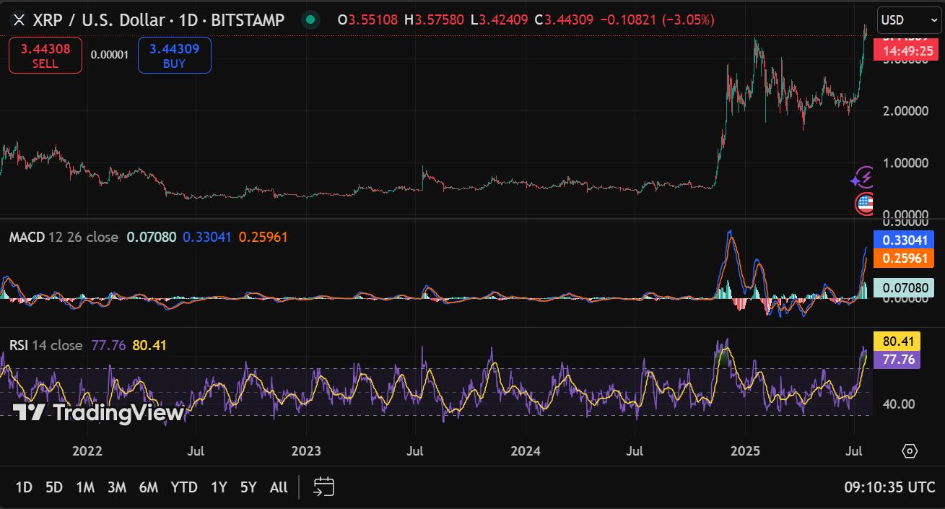This screenshot has height=509, width=945.
Task: Click the RSI indicator legend title
Action: click(18, 345)
